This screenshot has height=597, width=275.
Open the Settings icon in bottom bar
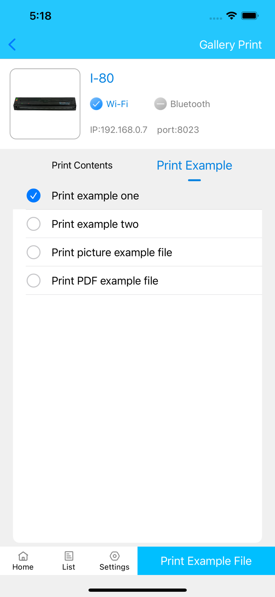[114, 556]
